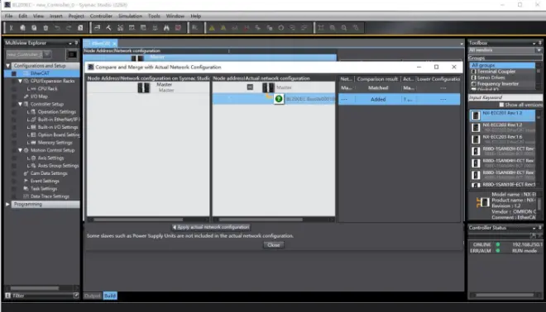Click scrollbar under actual network configuration pane

coord(261,220)
